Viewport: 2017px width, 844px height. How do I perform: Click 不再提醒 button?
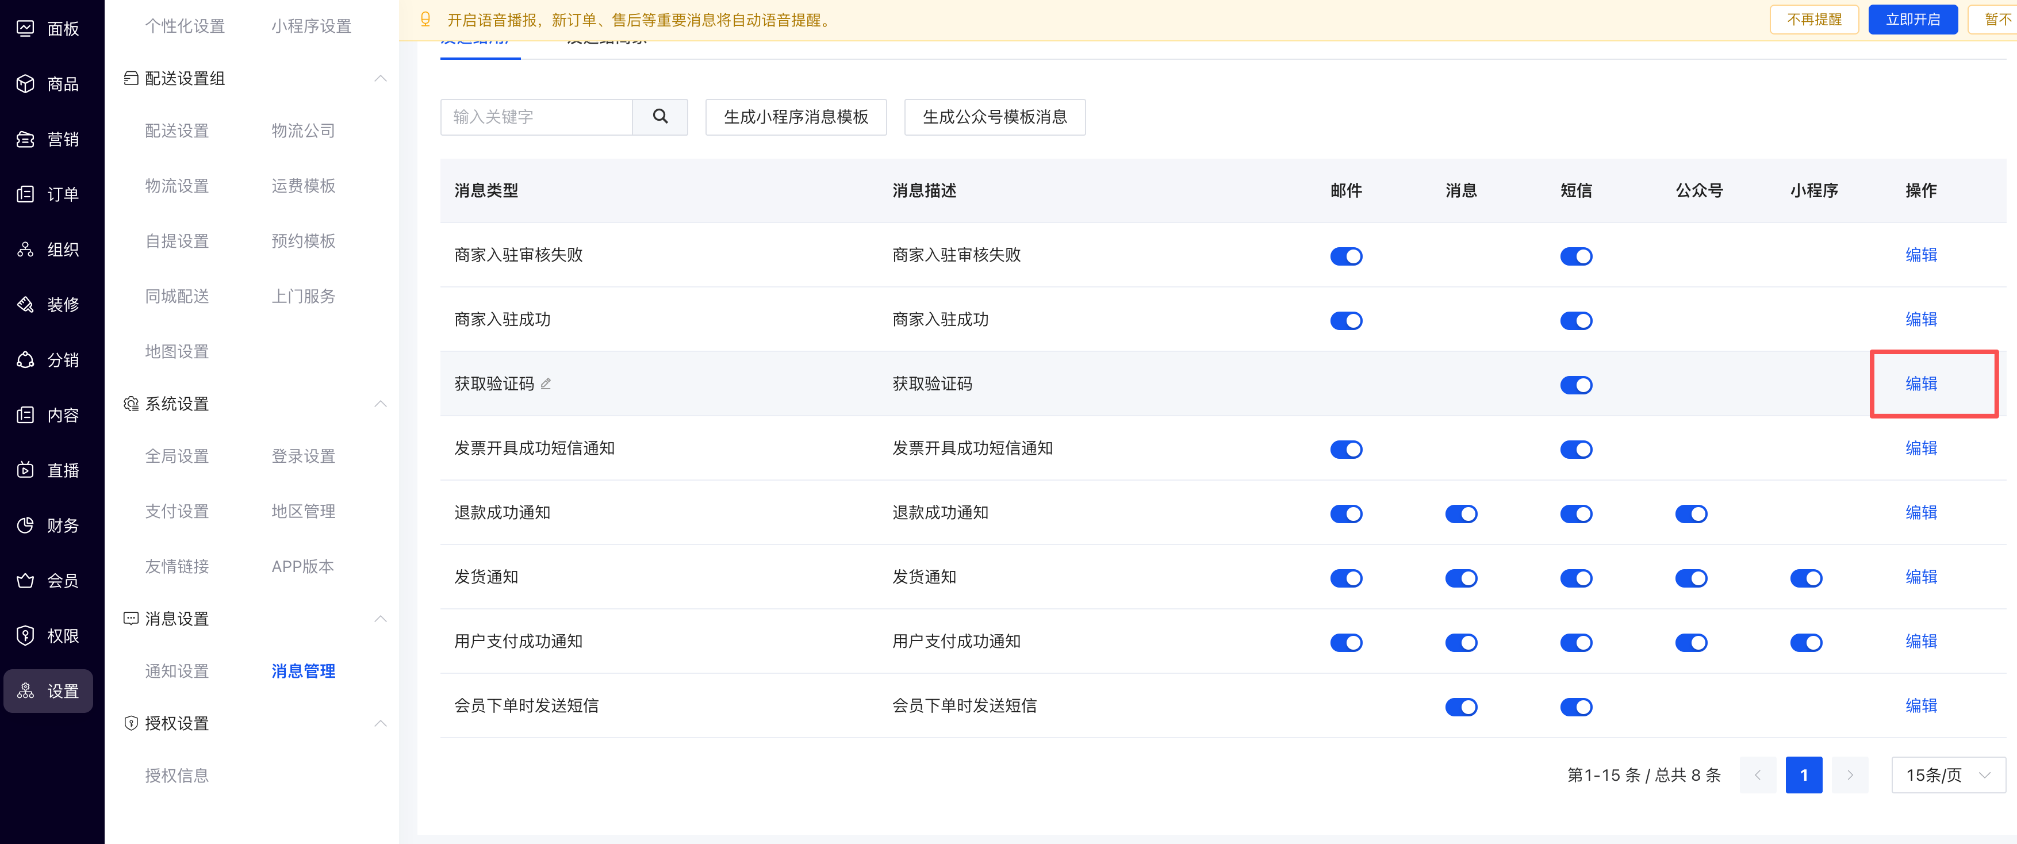click(1813, 20)
